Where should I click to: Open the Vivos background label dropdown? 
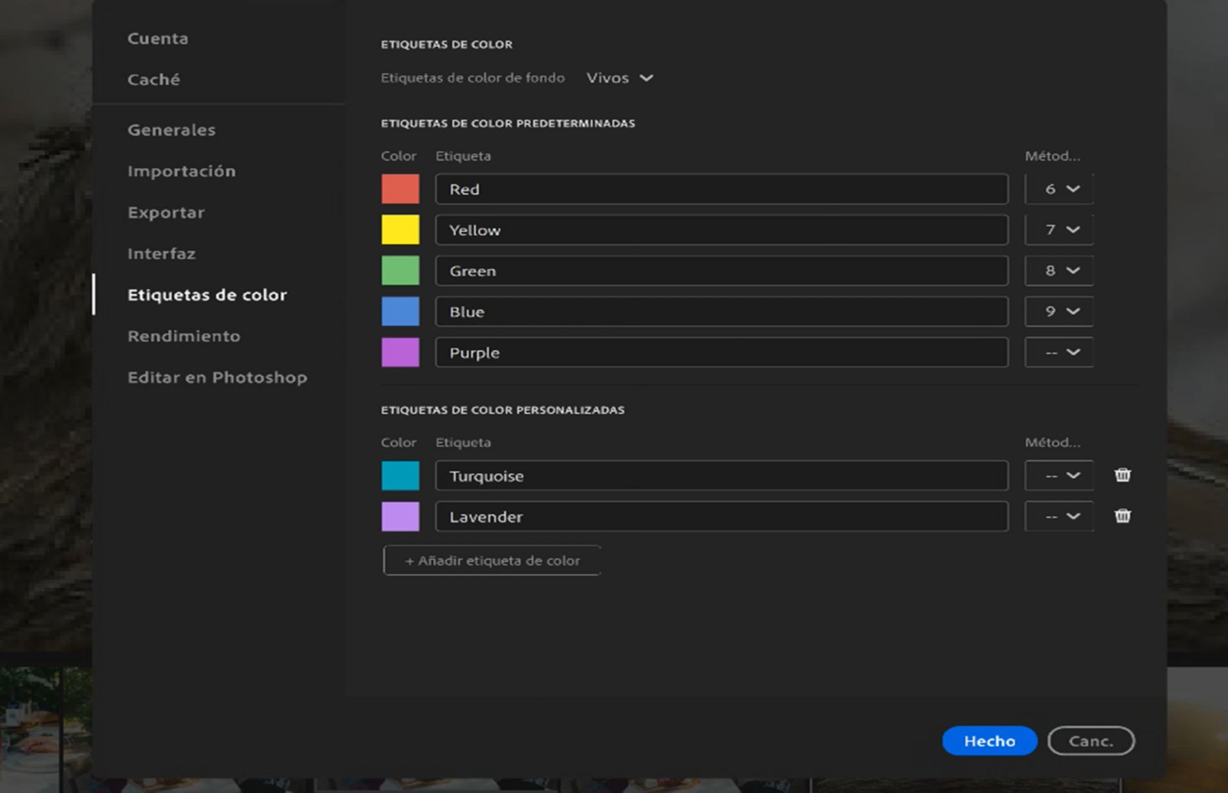[619, 78]
